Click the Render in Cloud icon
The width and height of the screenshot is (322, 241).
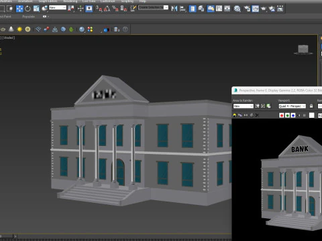tap(272, 9)
